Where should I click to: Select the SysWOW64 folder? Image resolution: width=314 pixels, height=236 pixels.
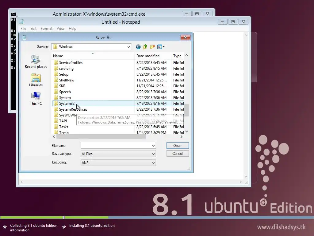point(68,115)
